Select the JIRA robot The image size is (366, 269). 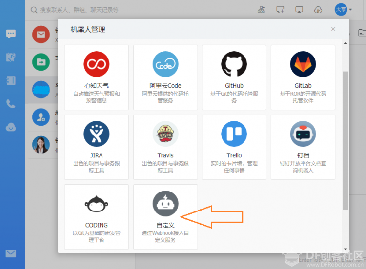point(97,147)
